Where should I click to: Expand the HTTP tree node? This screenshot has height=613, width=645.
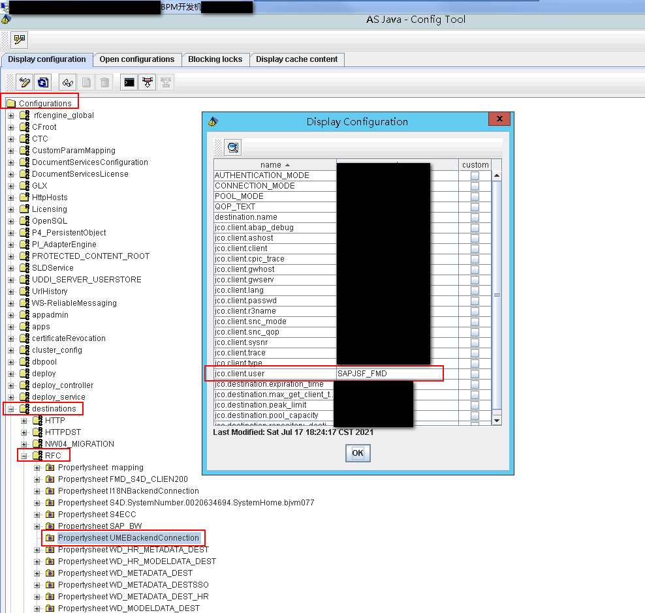(24, 421)
